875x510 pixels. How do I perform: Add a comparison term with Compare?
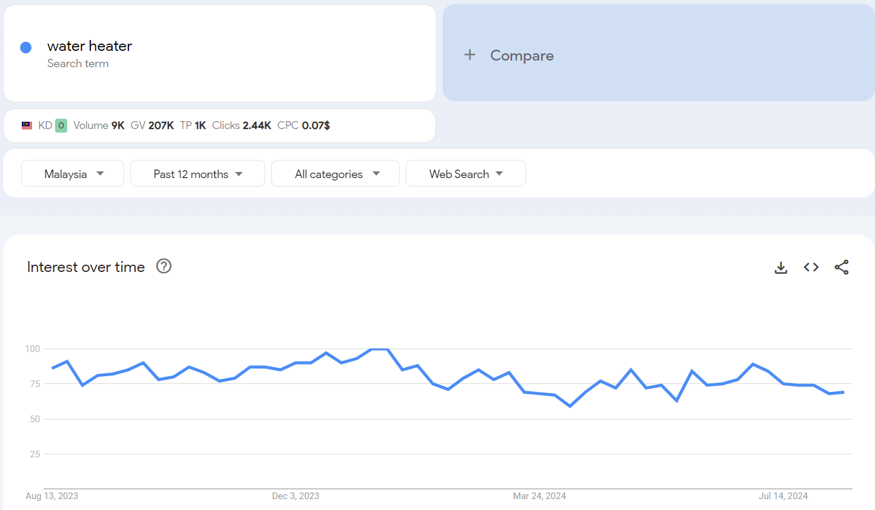pos(521,55)
